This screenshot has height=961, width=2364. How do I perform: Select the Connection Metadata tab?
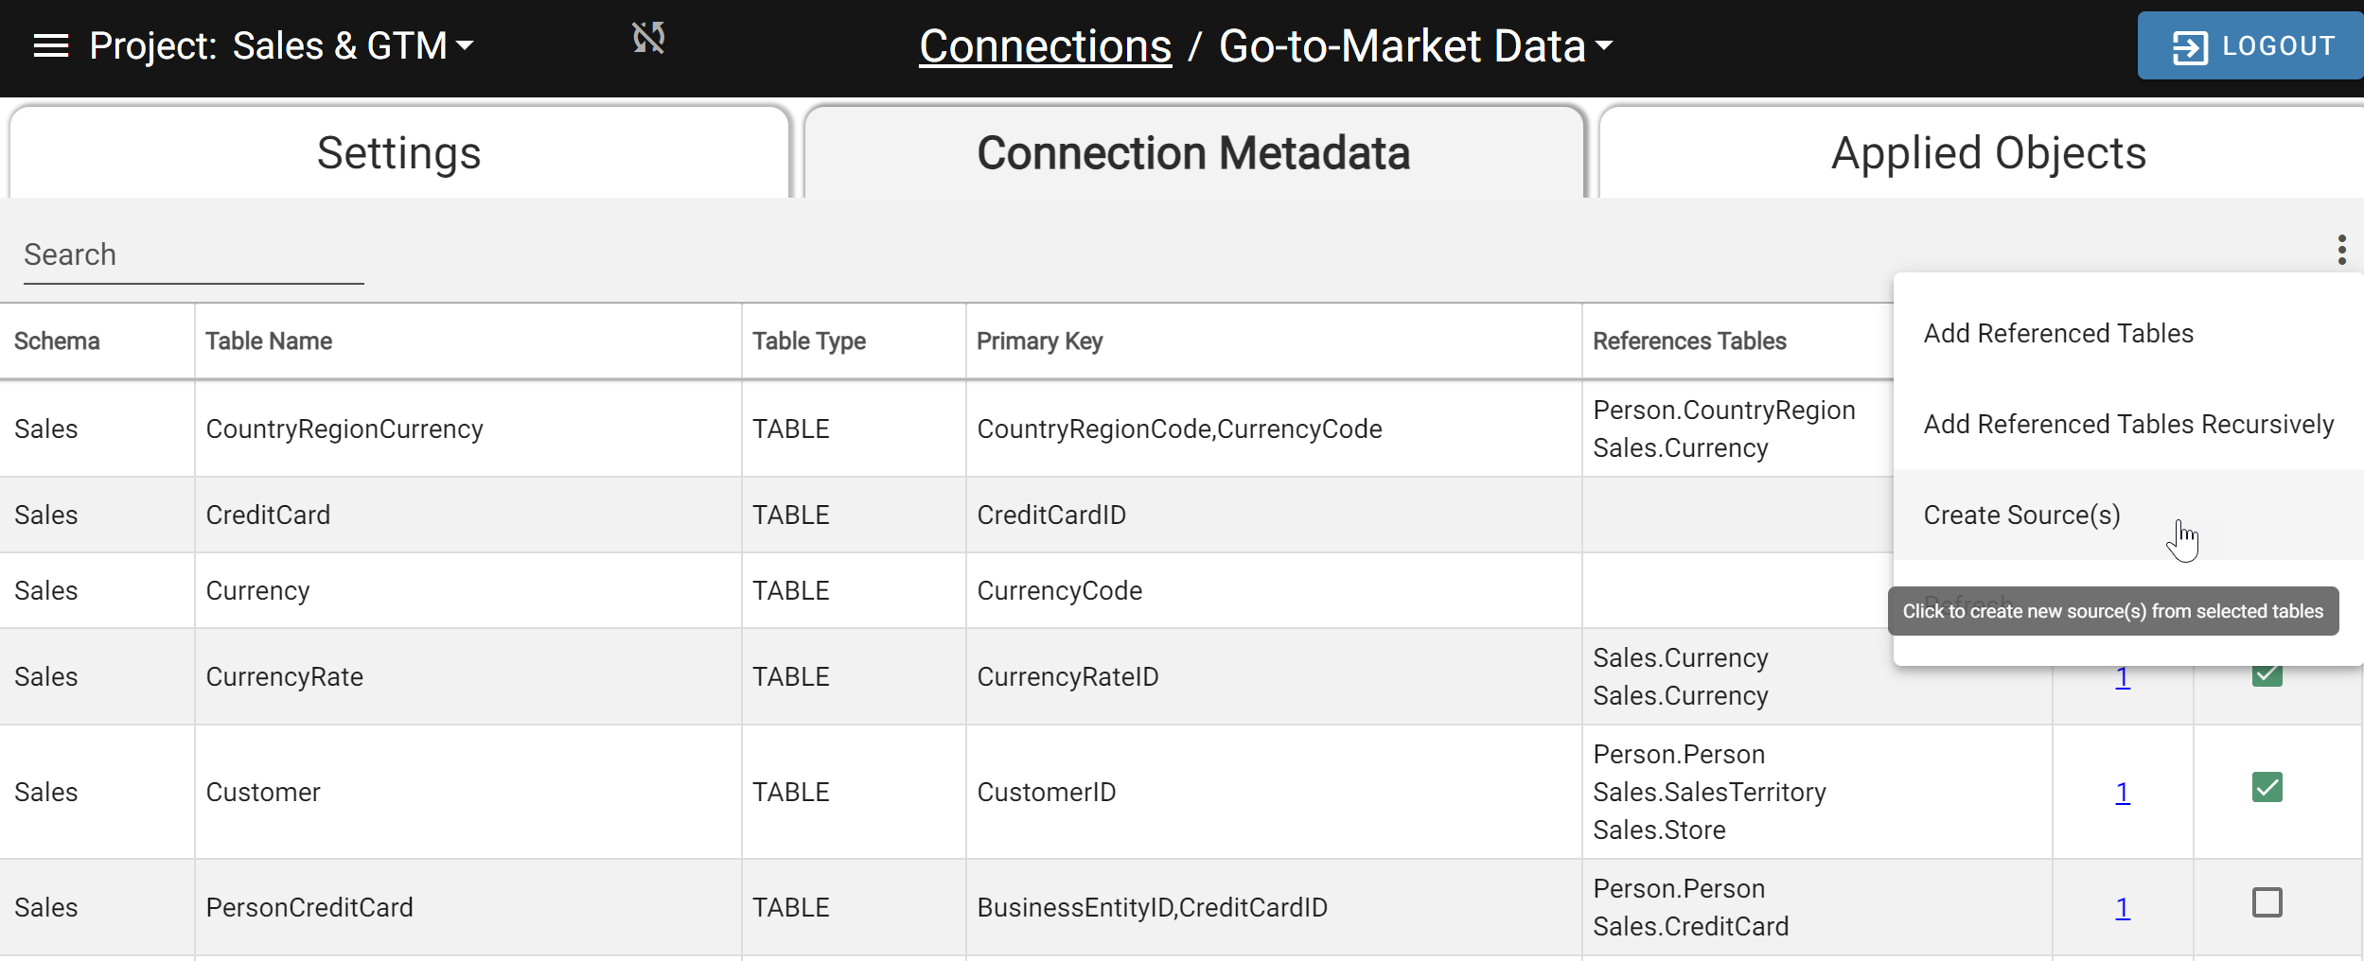pyautogui.click(x=1193, y=153)
